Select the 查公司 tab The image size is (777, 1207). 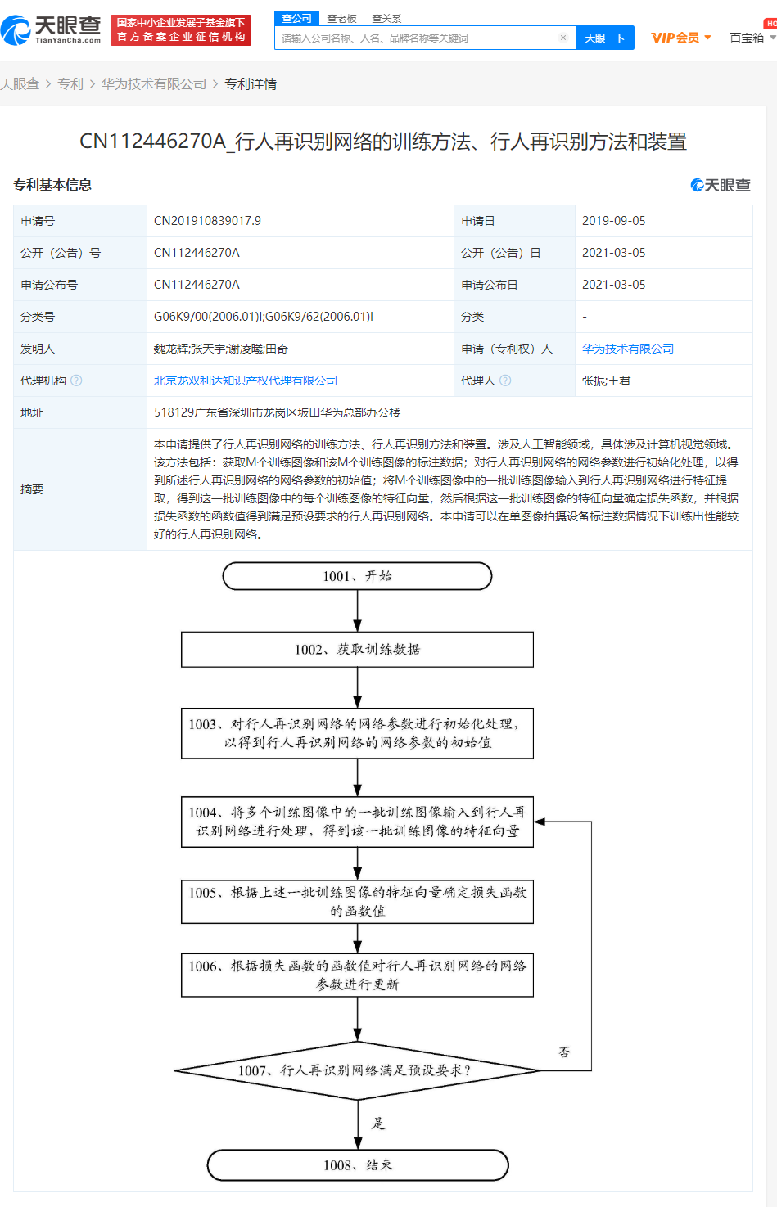(296, 18)
